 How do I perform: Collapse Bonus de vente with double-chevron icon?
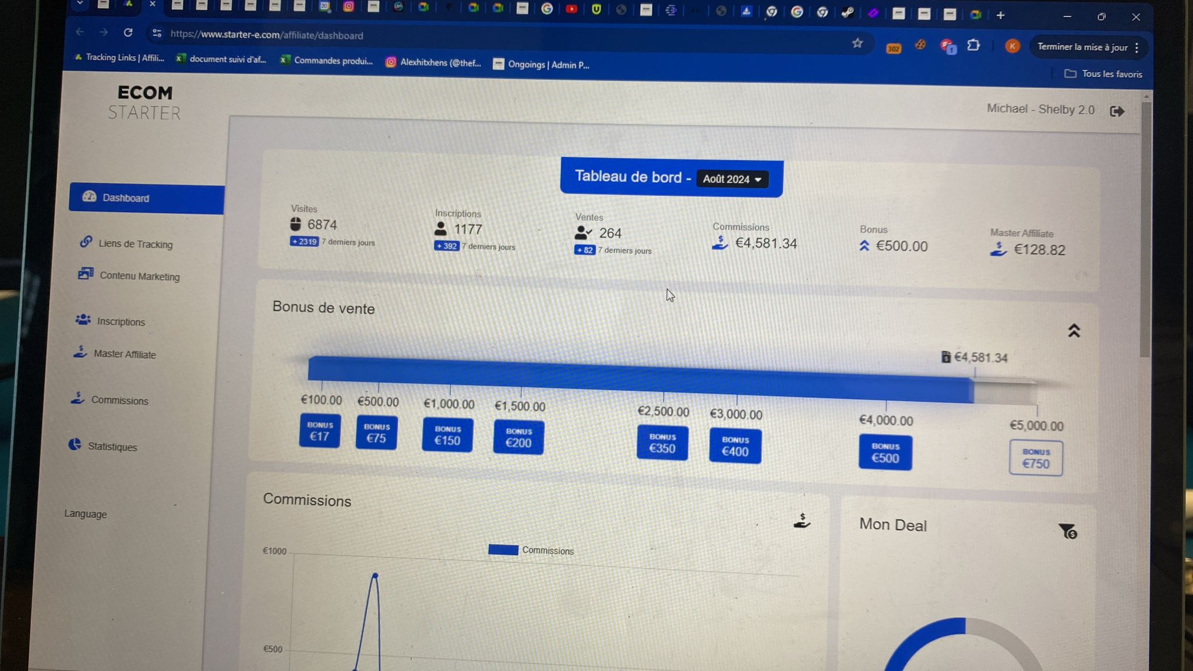pyautogui.click(x=1074, y=331)
